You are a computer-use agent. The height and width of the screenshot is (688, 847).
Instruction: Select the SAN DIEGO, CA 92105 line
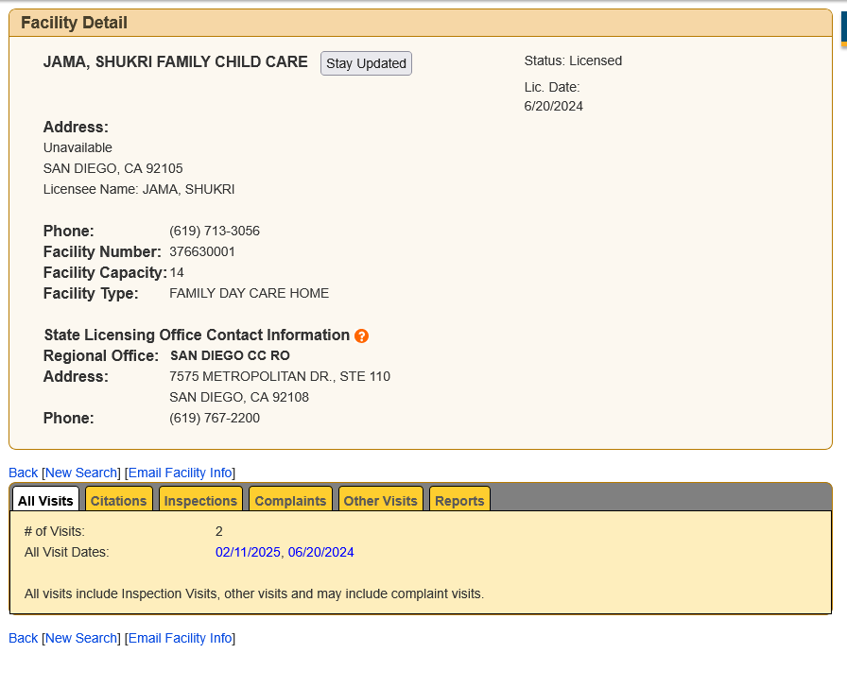(112, 168)
